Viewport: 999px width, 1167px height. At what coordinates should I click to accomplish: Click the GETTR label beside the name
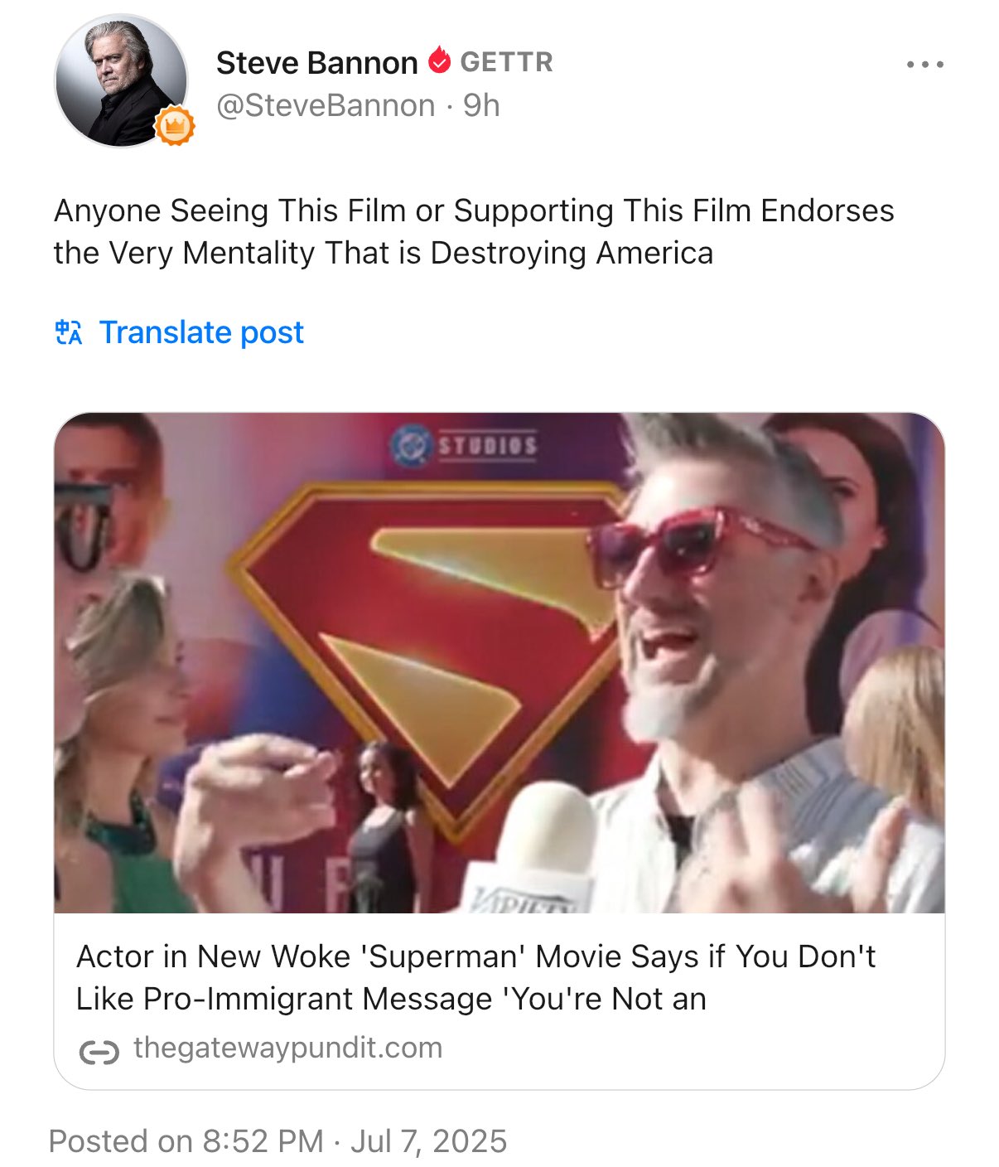pyautogui.click(x=506, y=62)
